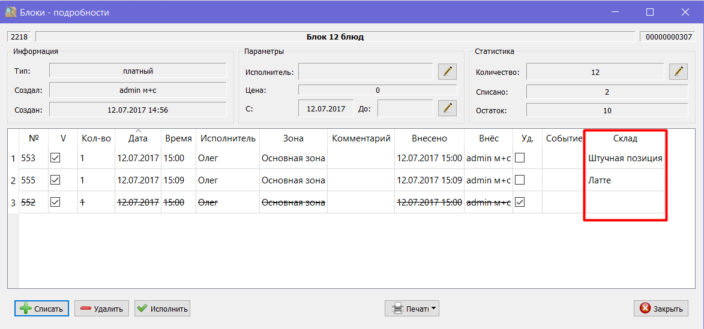Sort by Дата column header
This screenshot has width=704, height=329.
pyautogui.click(x=137, y=138)
